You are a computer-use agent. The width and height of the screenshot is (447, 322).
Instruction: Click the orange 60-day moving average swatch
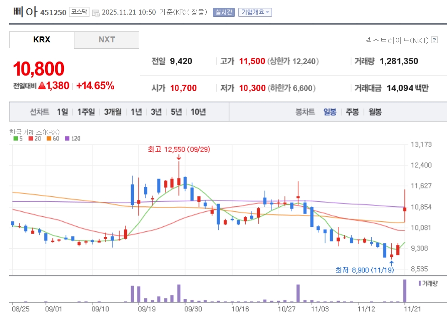[49, 138]
